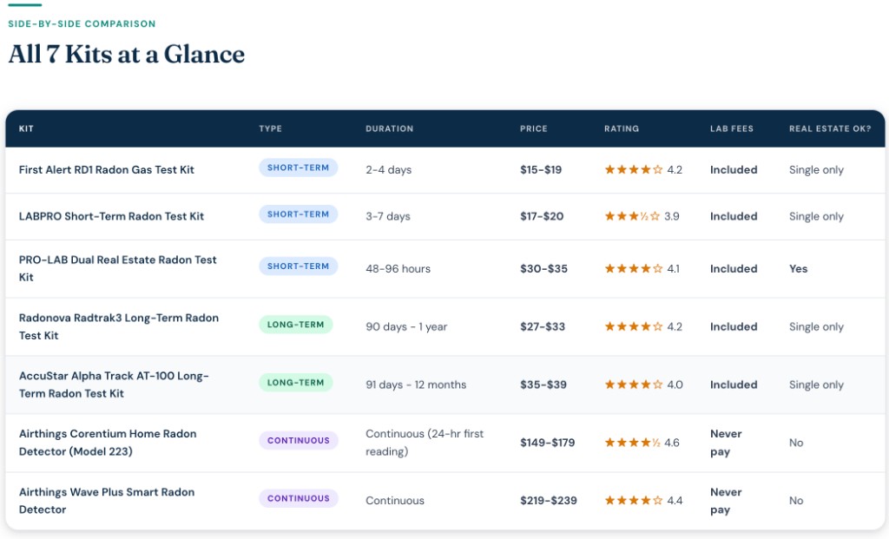889x539 pixels.
Task: Click the First Alert RD1 star rating
Action: (642, 170)
